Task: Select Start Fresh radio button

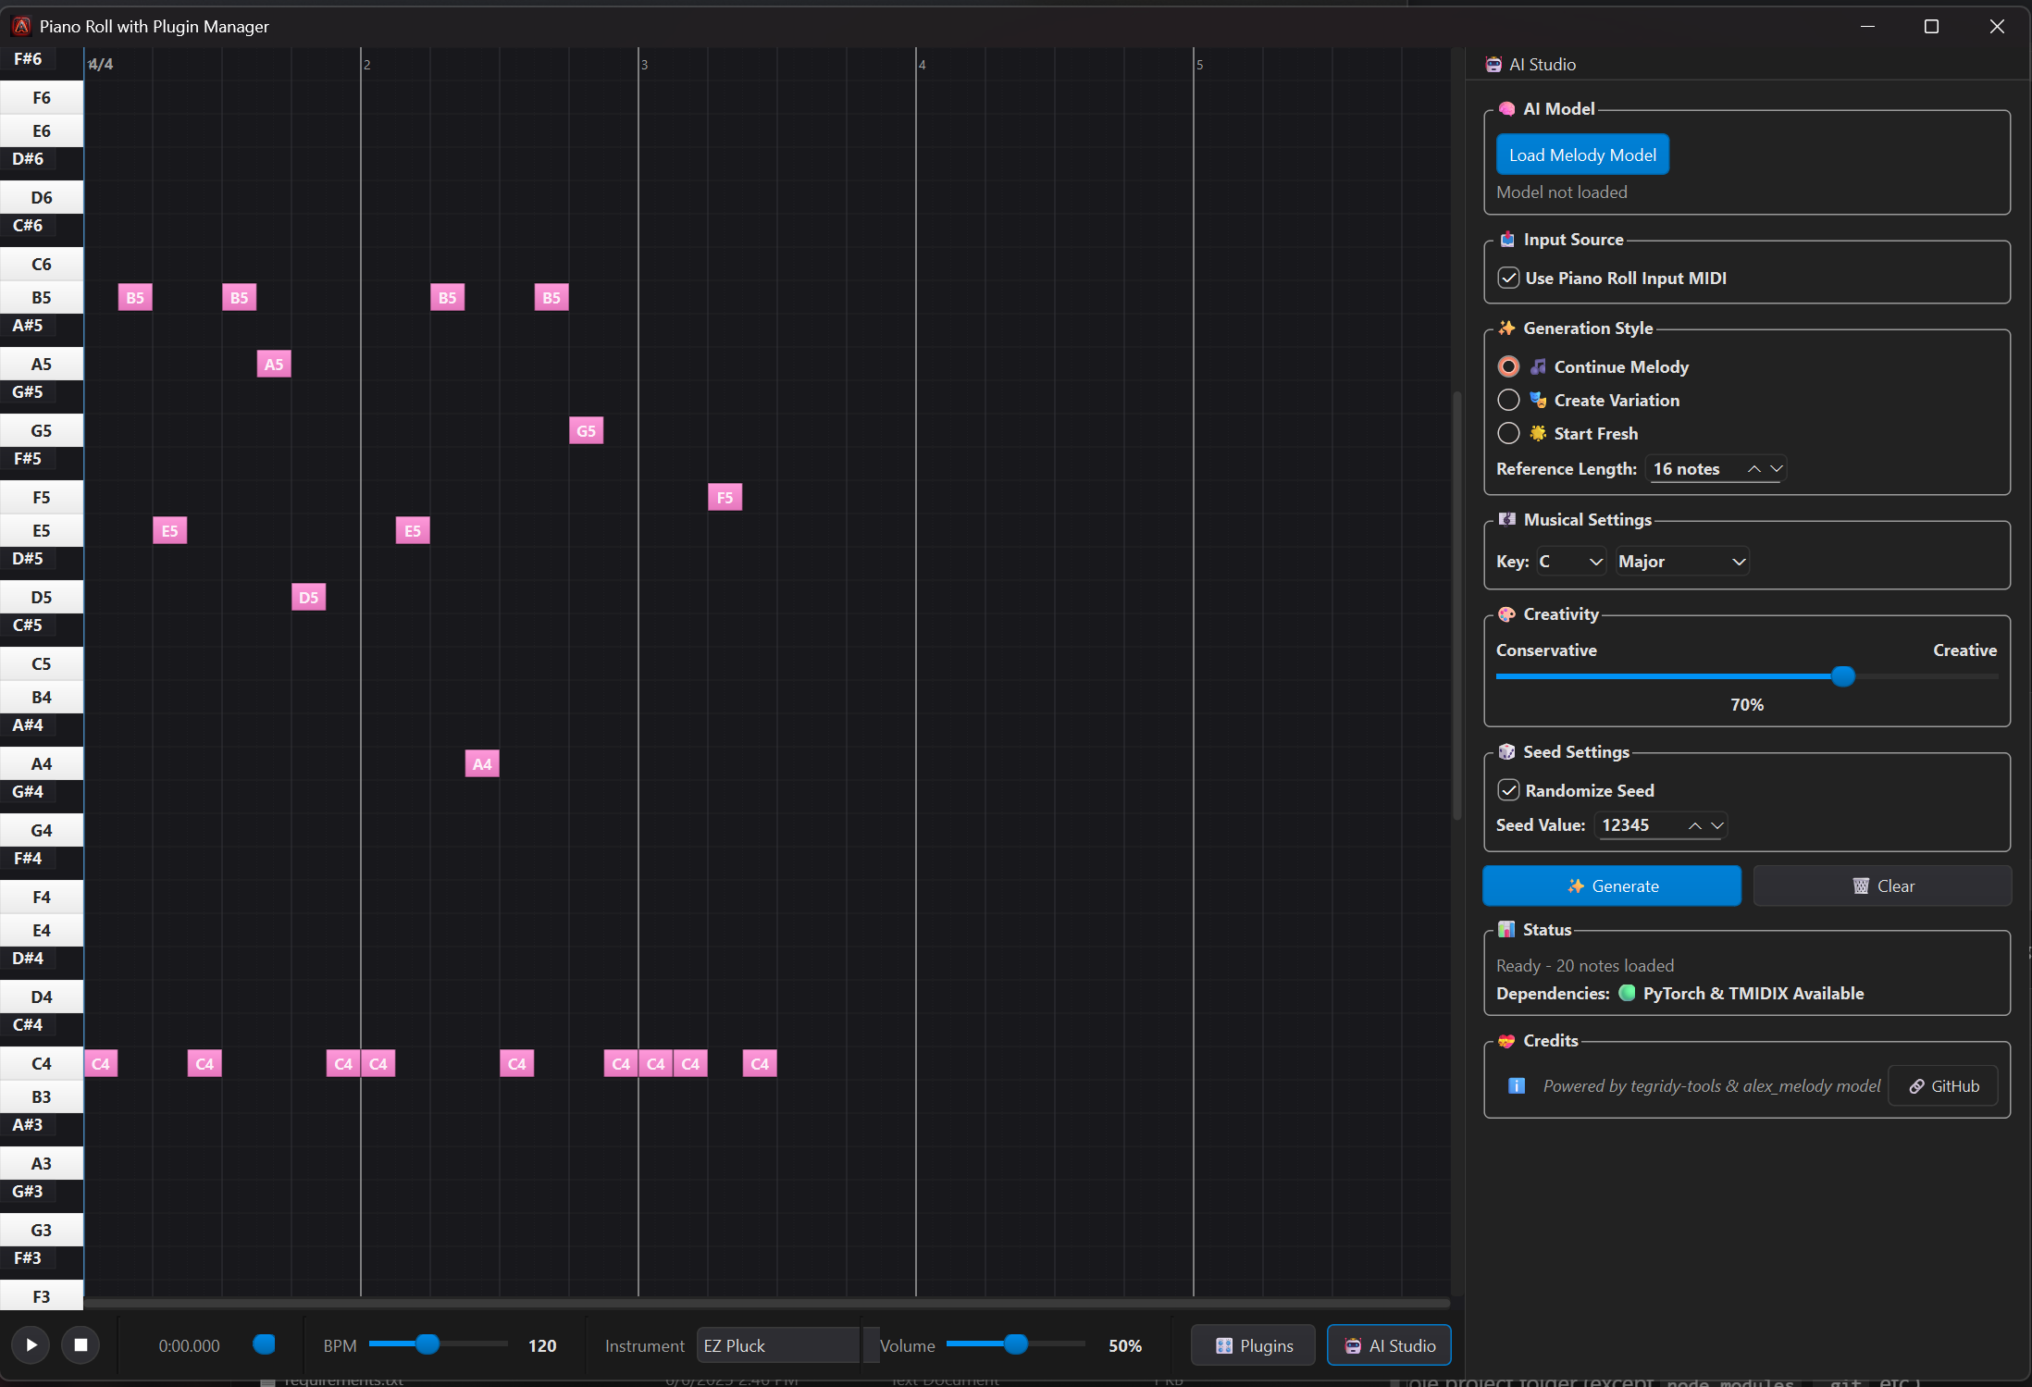Action: 1508,433
